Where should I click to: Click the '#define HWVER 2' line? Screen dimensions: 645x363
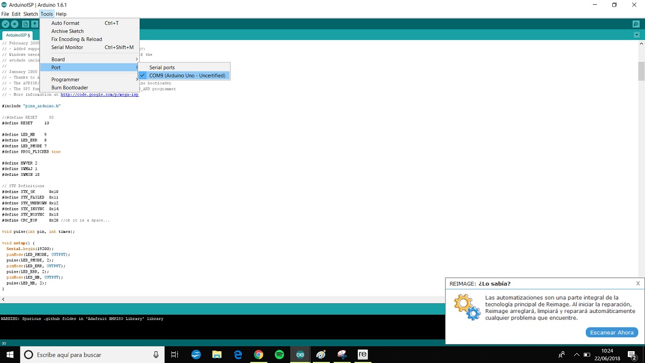point(19,163)
